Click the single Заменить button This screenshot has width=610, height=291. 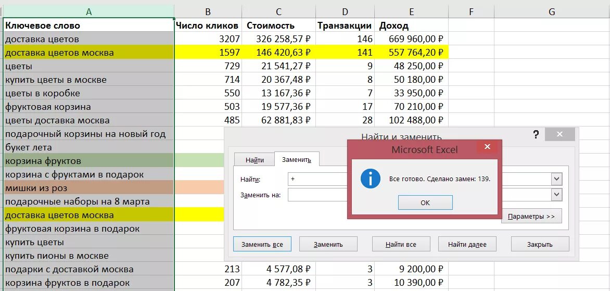(x=328, y=244)
